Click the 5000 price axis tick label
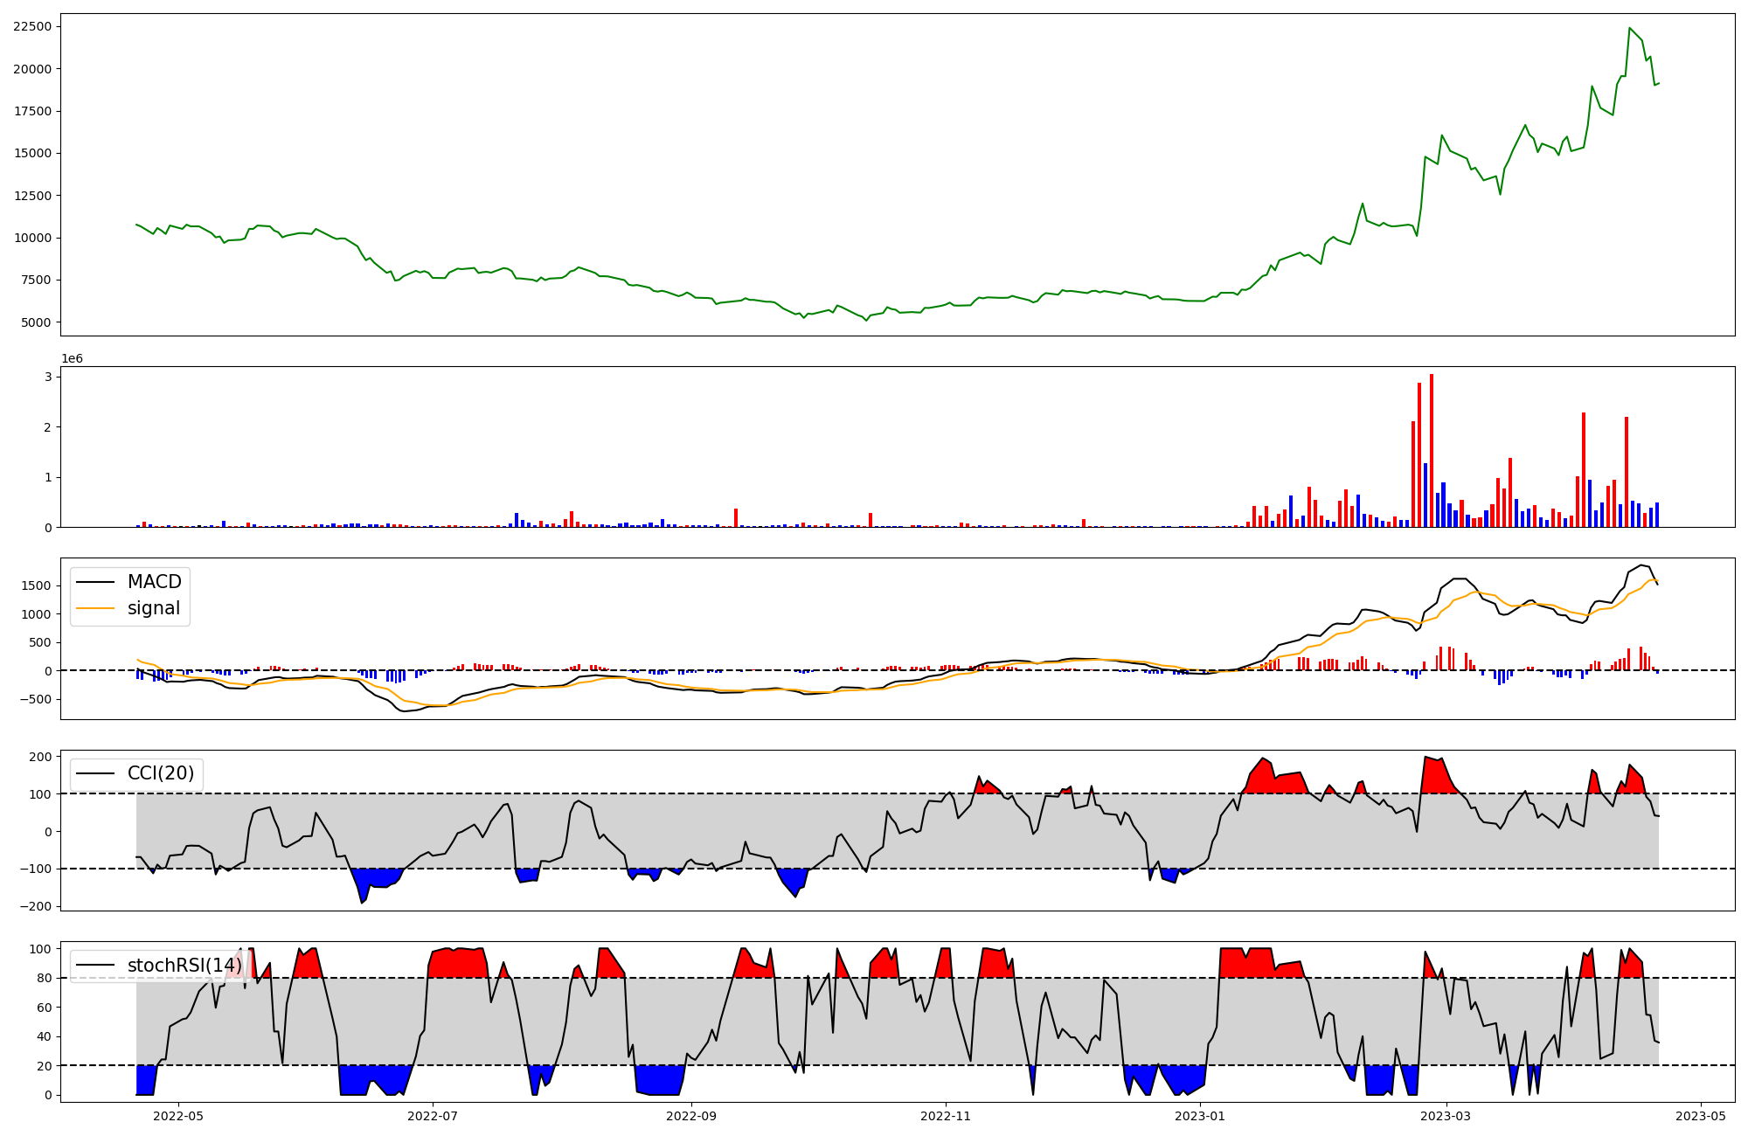The image size is (1748, 1136). point(36,322)
